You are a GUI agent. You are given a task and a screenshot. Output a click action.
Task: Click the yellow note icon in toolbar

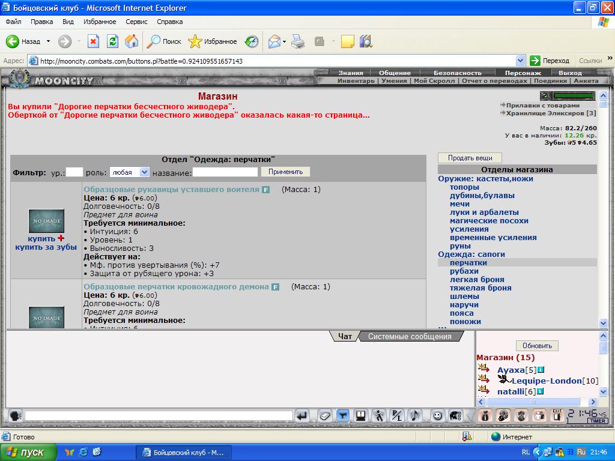[x=348, y=41]
